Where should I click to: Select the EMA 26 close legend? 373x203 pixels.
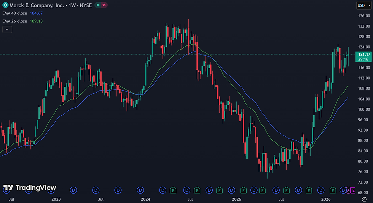[x=15, y=21]
